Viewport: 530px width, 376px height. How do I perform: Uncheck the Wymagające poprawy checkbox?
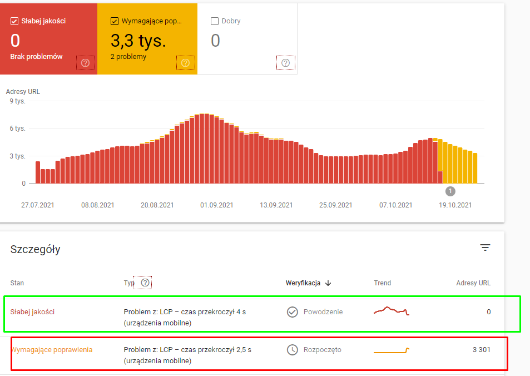(x=115, y=21)
